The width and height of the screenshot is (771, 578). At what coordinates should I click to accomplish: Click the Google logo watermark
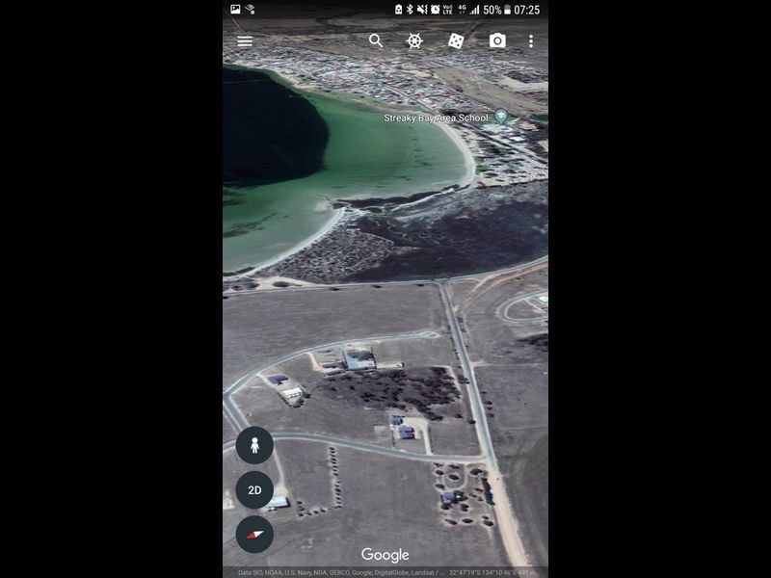[385, 555]
